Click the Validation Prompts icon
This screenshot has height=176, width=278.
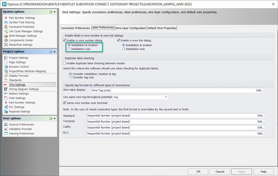click(6, 129)
